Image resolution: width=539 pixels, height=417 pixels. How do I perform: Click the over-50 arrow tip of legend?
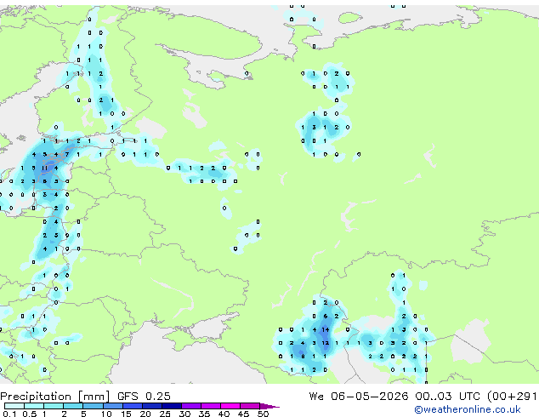pyautogui.click(x=269, y=406)
